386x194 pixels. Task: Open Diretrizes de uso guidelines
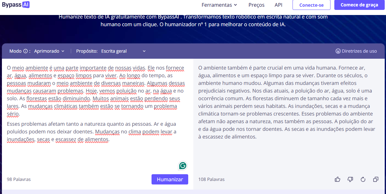[356, 51]
